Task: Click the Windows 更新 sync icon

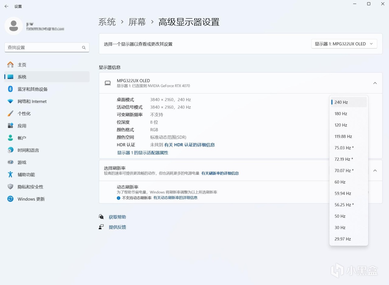Action: pos(10,199)
